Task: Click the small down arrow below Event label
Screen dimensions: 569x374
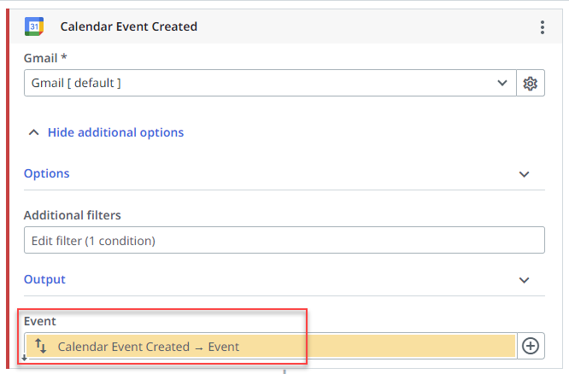Action: 24,358
